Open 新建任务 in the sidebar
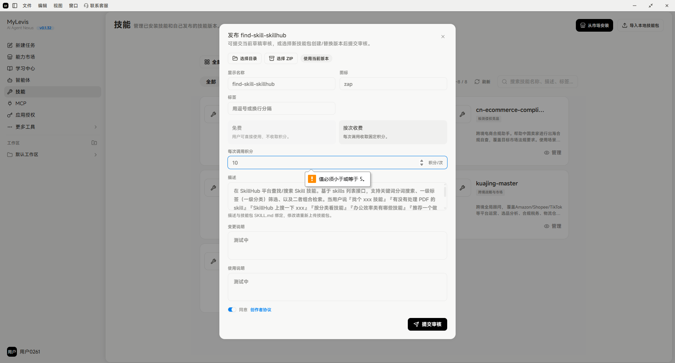The height and width of the screenshot is (363, 675). pos(53,45)
